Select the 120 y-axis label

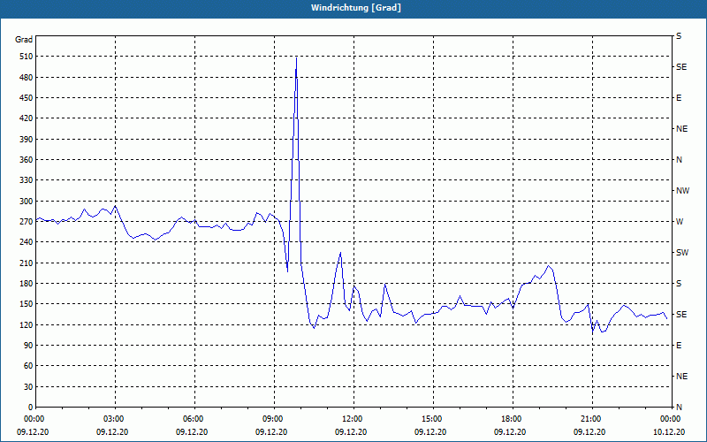click(27, 324)
